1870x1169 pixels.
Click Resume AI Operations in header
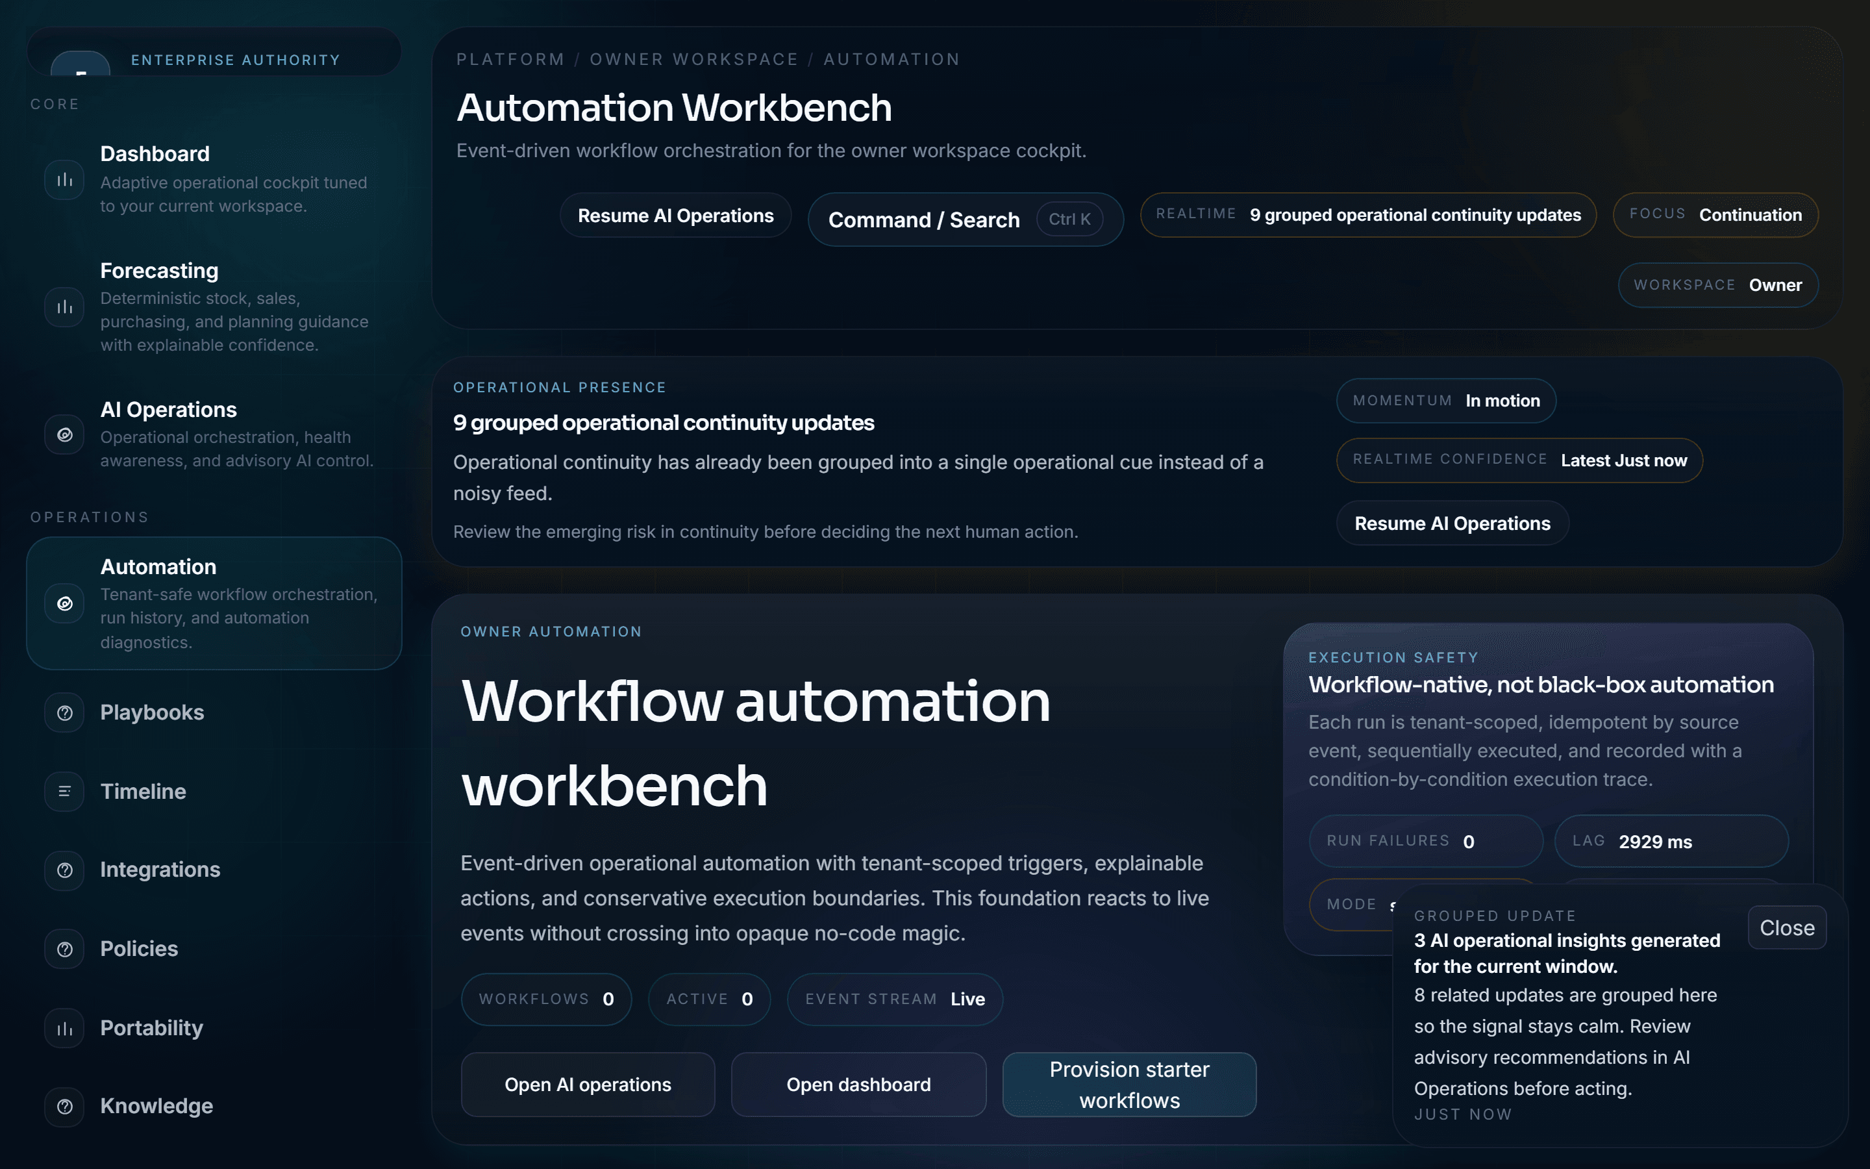(675, 216)
